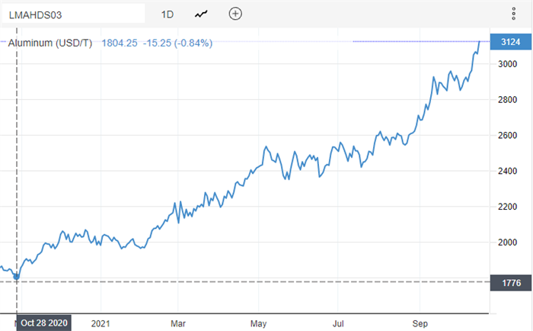Click the Sep label on time axis
The width and height of the screenshot is (533, 331).
420,323
